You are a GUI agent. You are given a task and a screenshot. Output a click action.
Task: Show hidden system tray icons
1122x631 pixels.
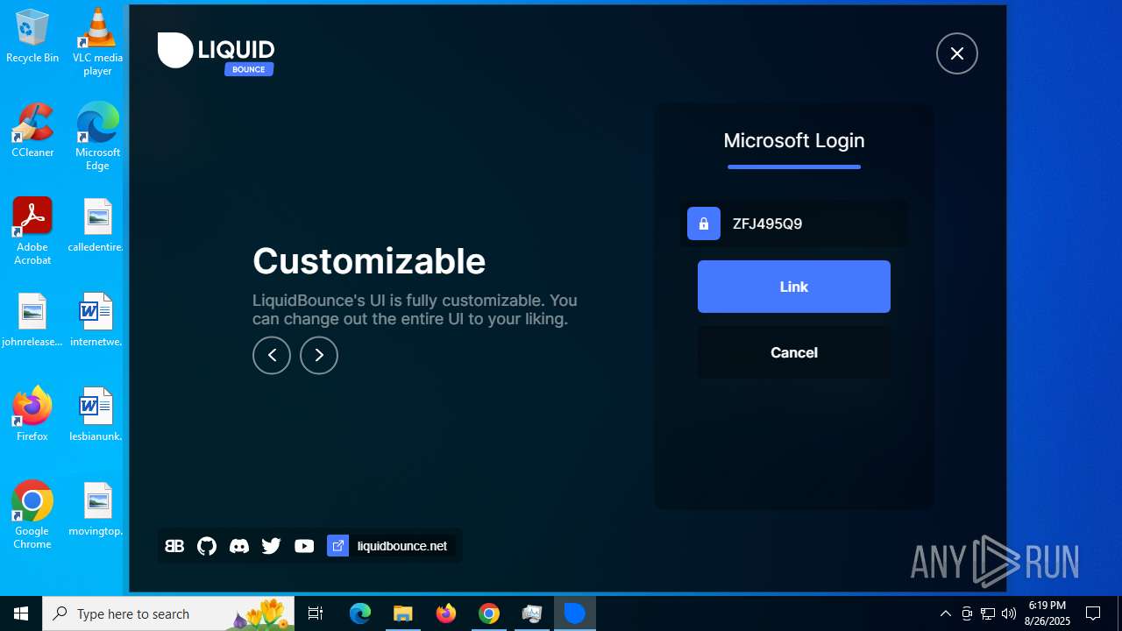tap(946, 613)
